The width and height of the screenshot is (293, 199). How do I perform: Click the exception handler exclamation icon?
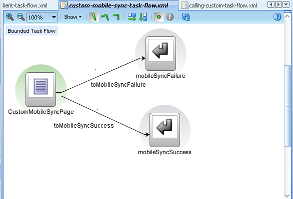(169, 17)
